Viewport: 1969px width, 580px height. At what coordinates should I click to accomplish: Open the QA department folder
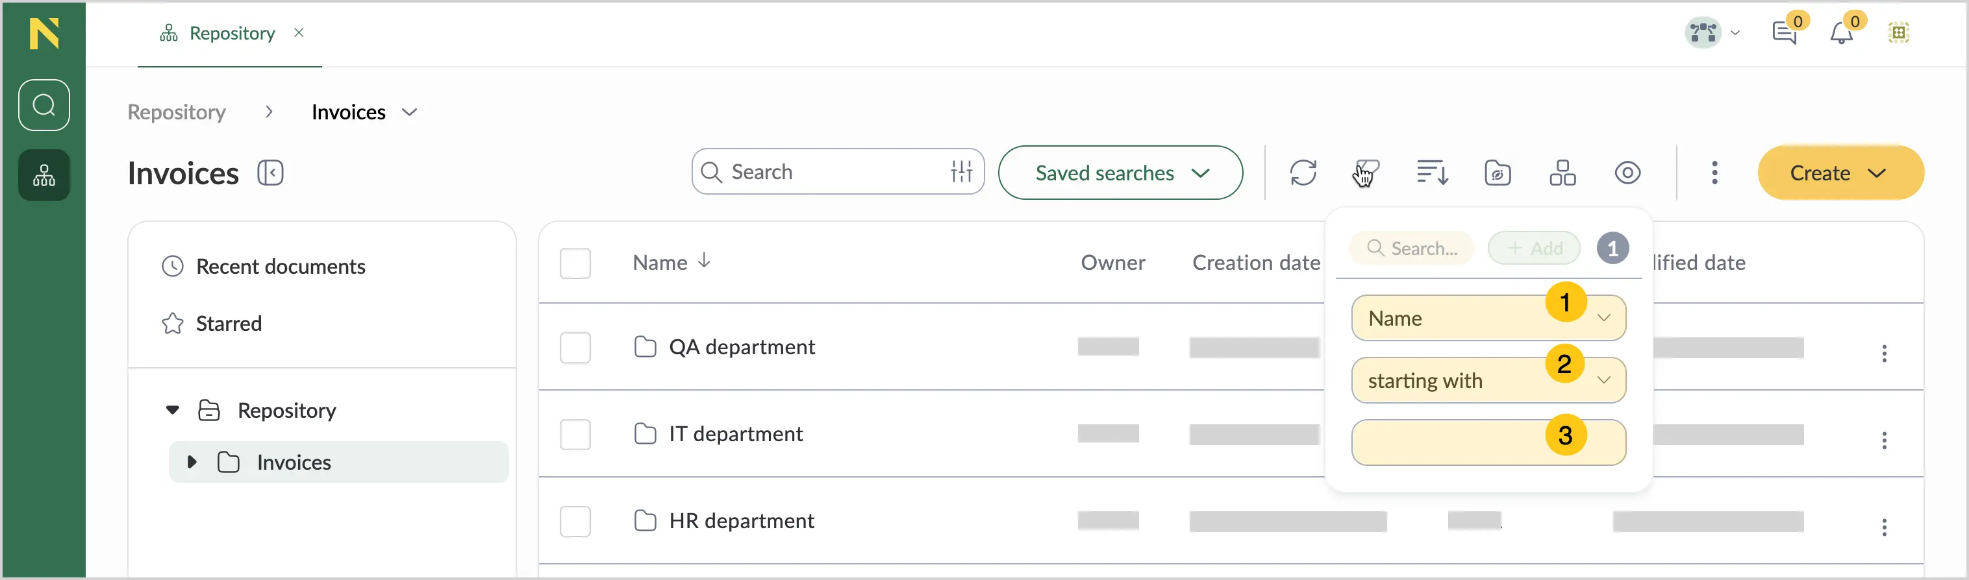(742, 347)
